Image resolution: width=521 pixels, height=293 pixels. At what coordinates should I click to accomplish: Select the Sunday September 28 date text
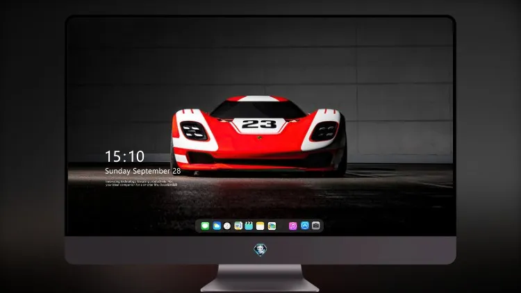click(x=143, y=171)
